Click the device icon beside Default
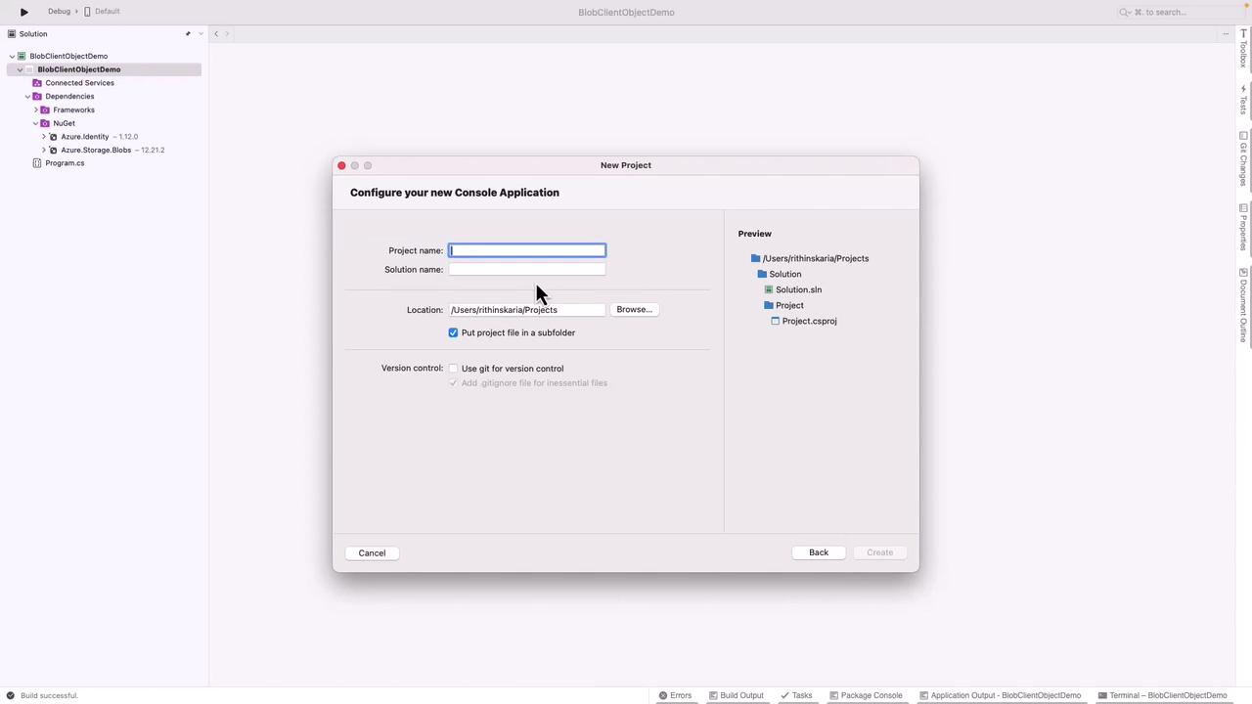 pos(87,12)
